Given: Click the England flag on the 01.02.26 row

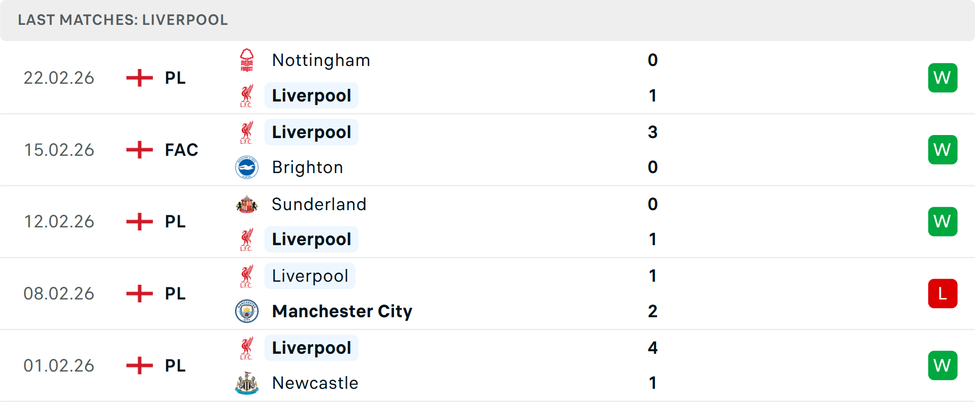Looking at the screenshot, I should [139, 365].
